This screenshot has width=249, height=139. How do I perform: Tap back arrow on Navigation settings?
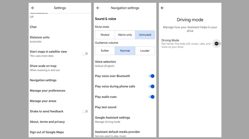[98, 8]
